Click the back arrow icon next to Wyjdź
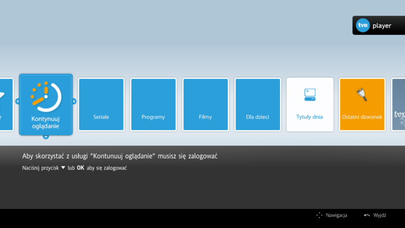This screenshot has width=405, height=228. tap(367, 215)
